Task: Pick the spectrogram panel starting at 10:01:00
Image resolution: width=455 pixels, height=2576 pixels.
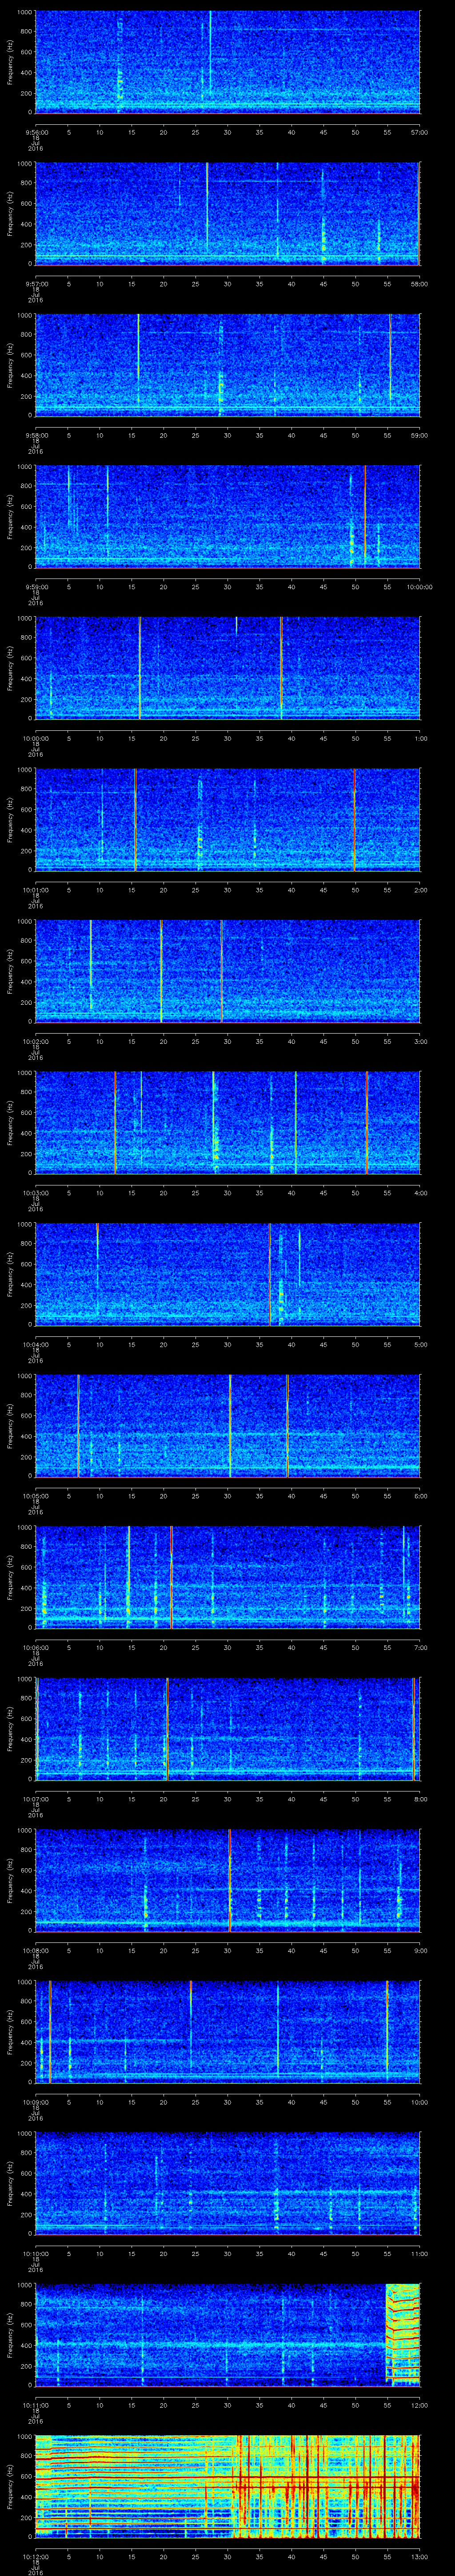Action: click(227, 820)
